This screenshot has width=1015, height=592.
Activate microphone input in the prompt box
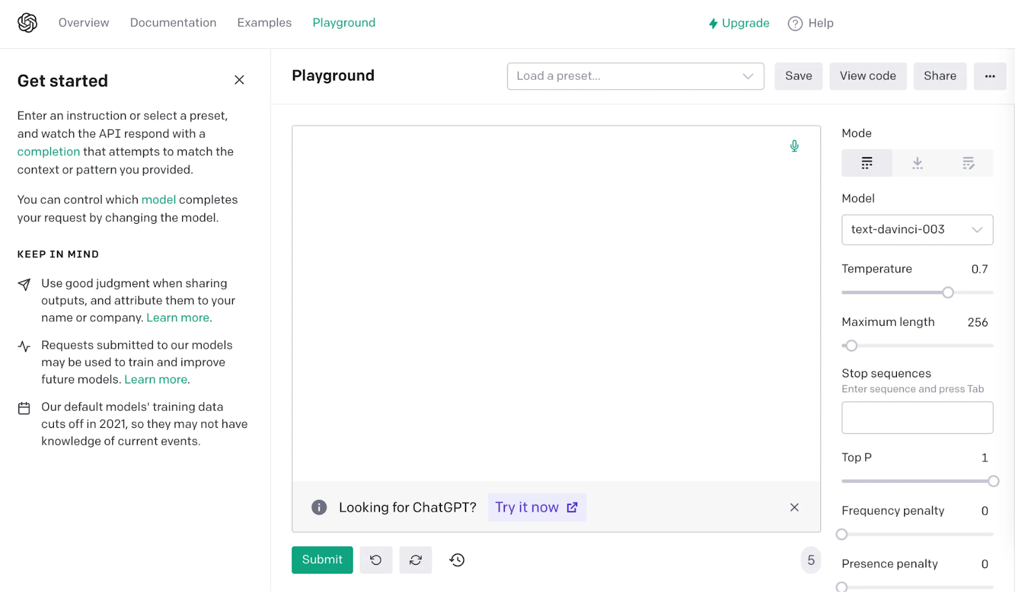point(794,146)
